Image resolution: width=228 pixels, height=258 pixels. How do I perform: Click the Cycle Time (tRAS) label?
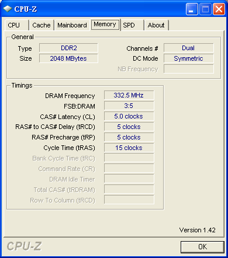(69, 148)
